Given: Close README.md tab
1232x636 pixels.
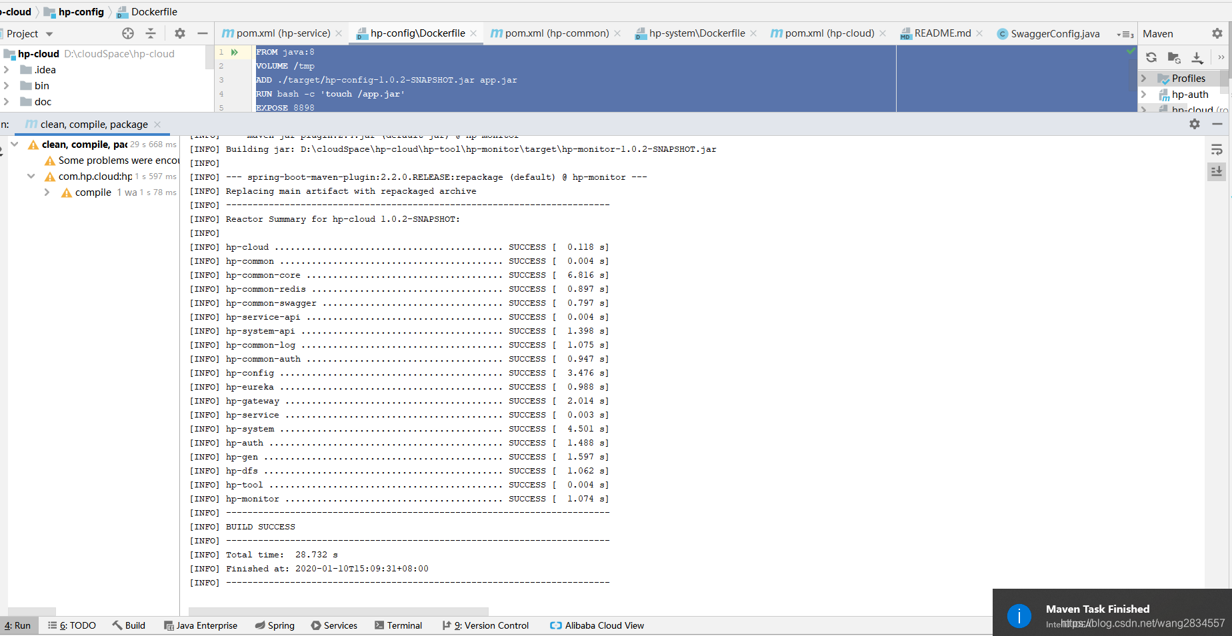Looking at the screenshot, I should tap(979, 33).
